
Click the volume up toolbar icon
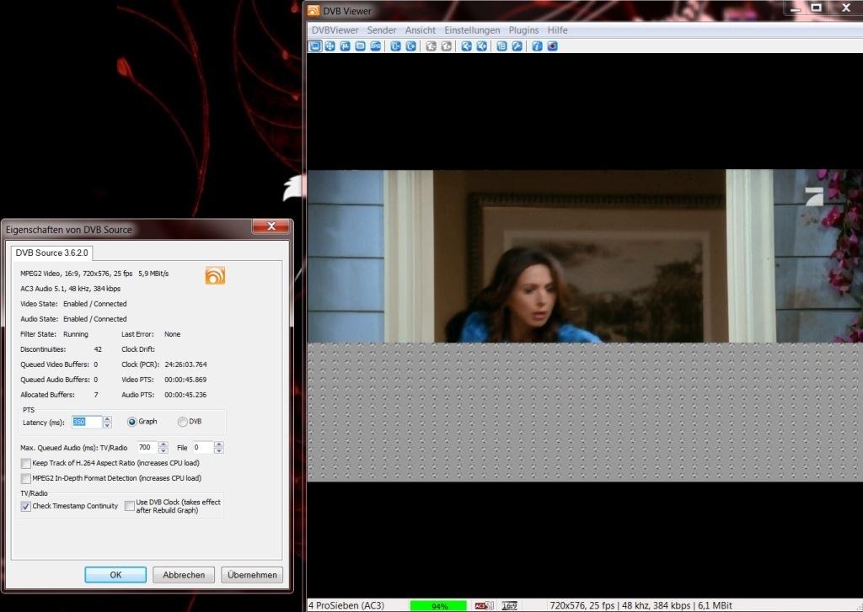pos(481,46)
